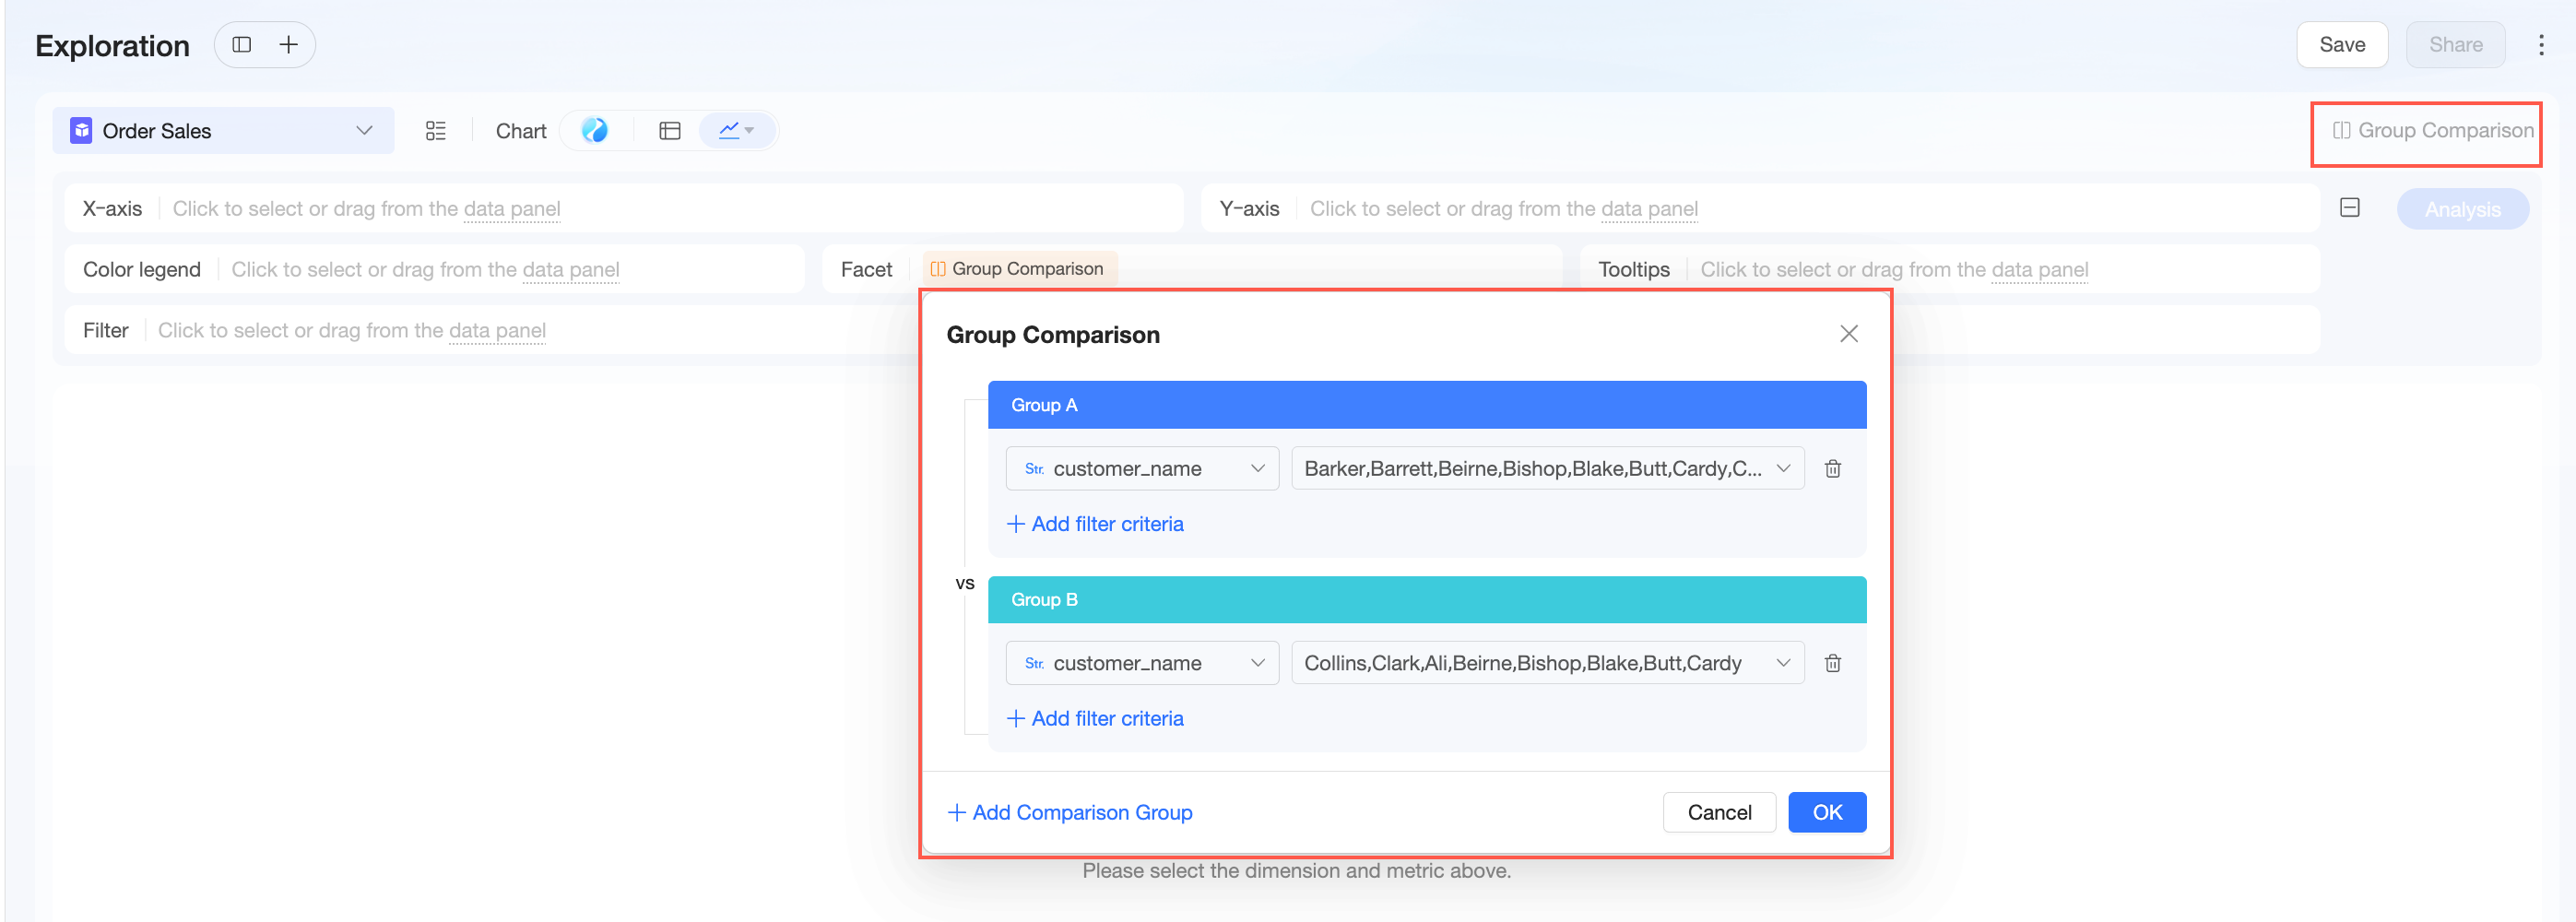This screenshot has height=922, width=2576.
Task: Add a new exploration with plus icon
Action: point(288,45)
